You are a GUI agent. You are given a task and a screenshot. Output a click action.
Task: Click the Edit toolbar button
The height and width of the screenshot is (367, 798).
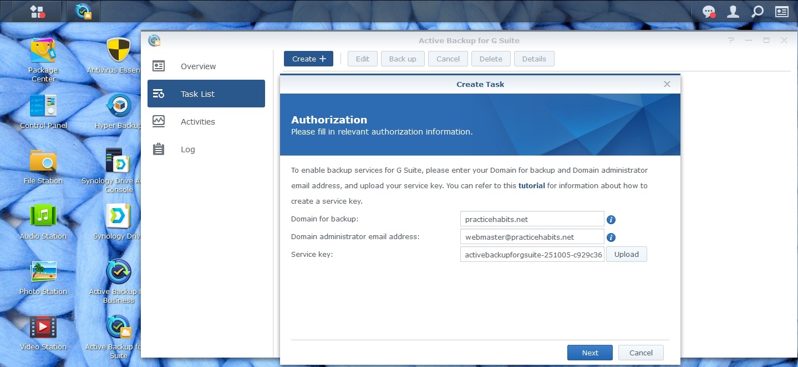[363, 59]
